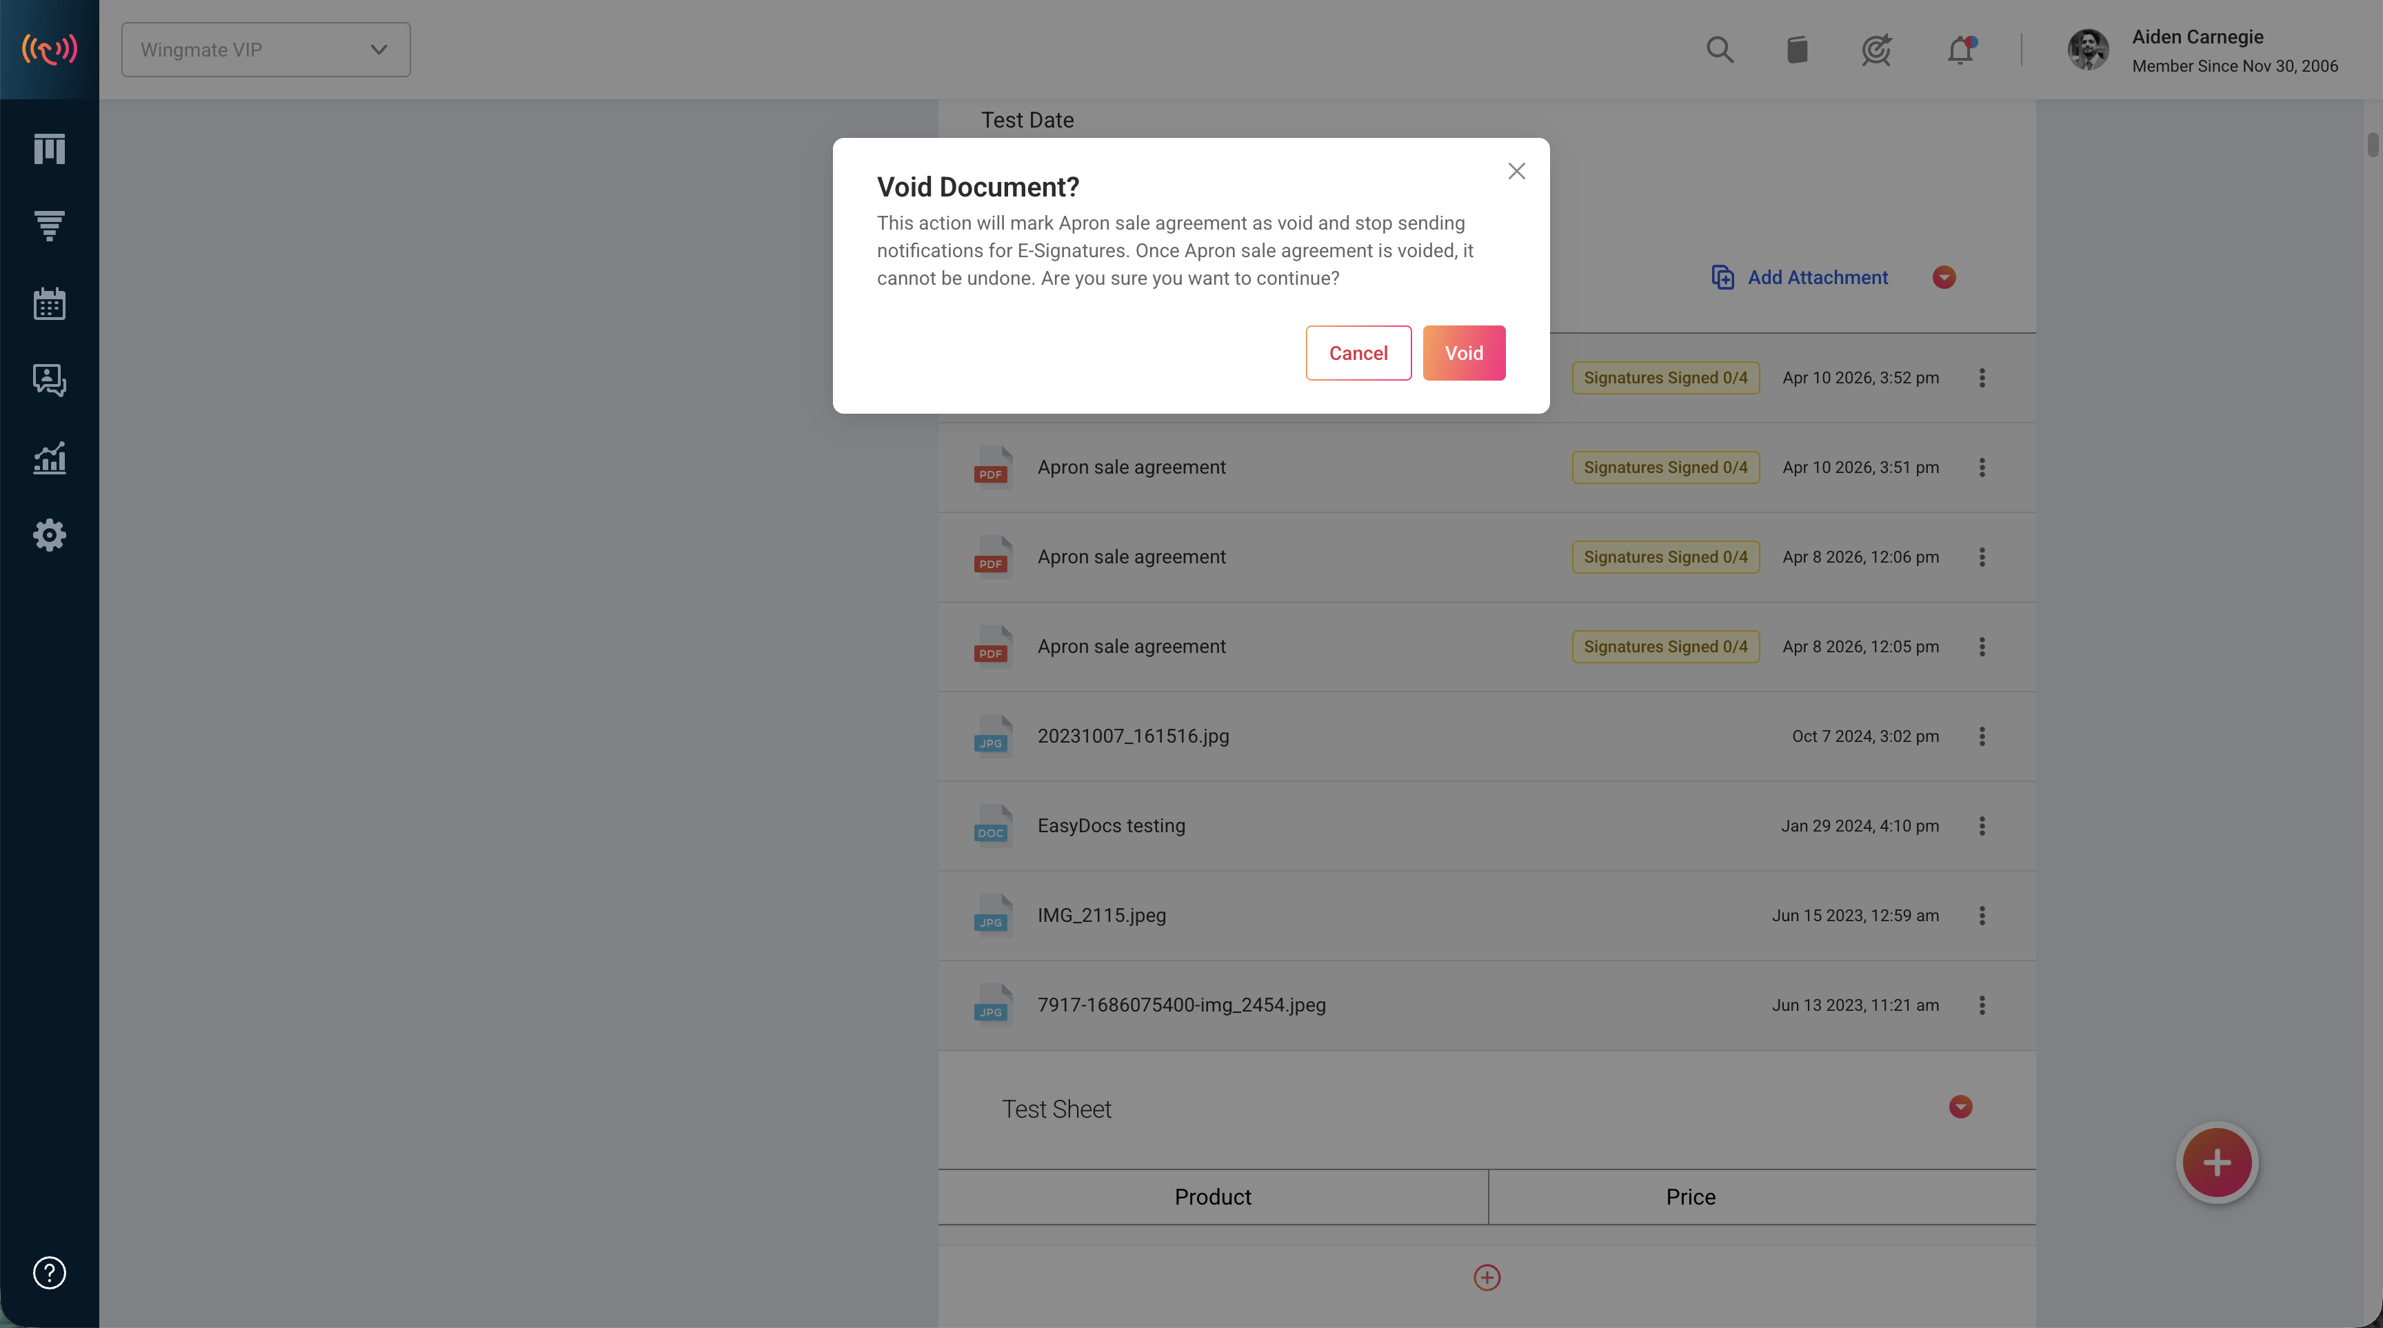Collapse the Test Sheet section arrow
The height and width of the screenshot is (1328, 2383).
pyautogui.click(x=1960, y=1107)
